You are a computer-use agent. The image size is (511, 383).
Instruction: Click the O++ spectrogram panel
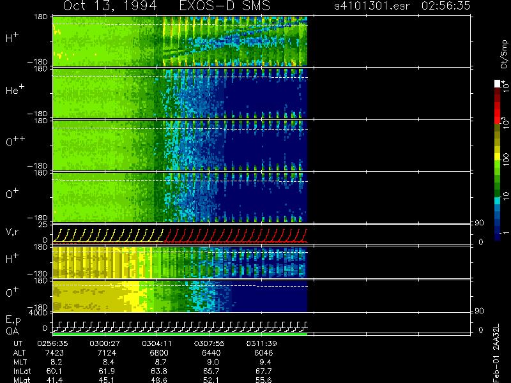click(x=180, y=146)
